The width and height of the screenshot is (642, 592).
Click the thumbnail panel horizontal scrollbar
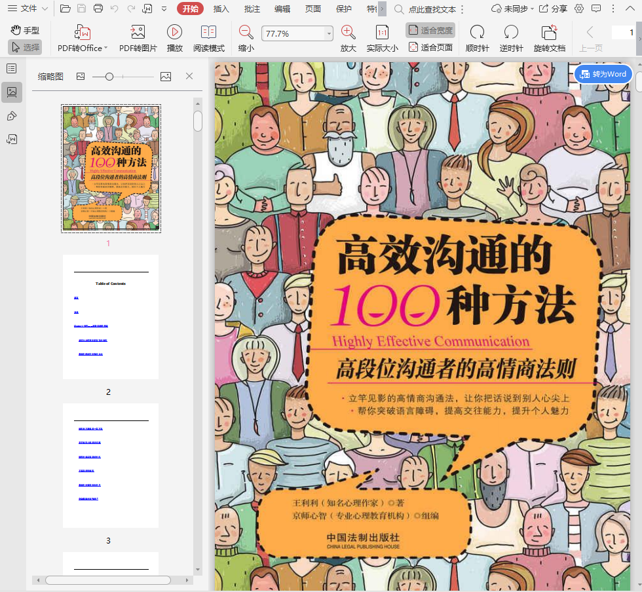click(107, 580)
